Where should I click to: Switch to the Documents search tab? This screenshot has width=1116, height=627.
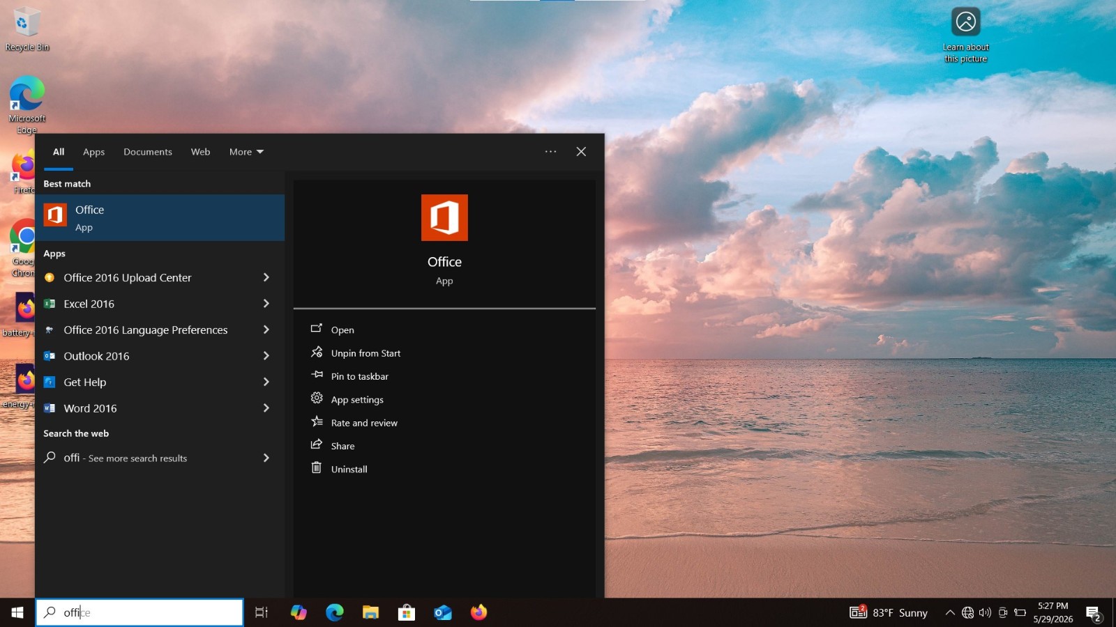148,152
